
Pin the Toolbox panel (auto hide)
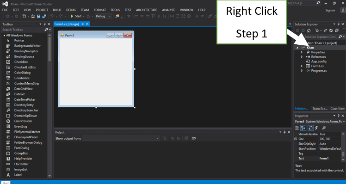coord(44,24)
